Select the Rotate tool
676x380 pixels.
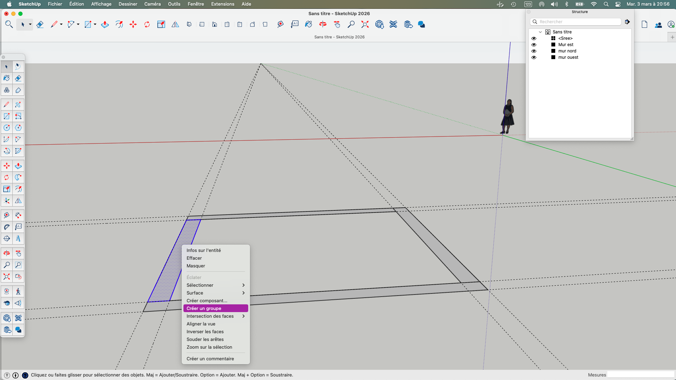point(147,24)
